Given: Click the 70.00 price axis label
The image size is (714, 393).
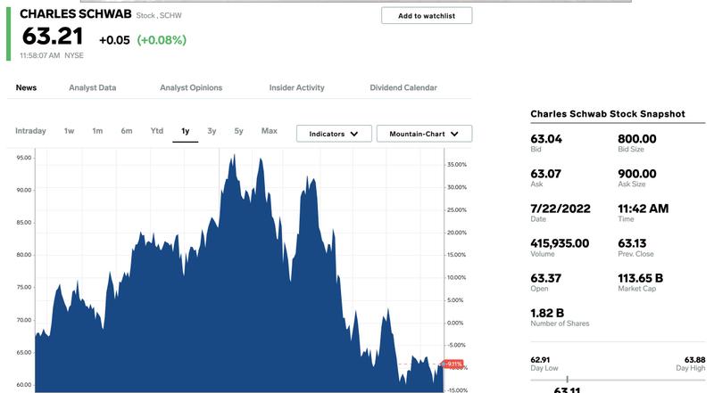Looking at the screenshot, I should (x=24, y=320).
